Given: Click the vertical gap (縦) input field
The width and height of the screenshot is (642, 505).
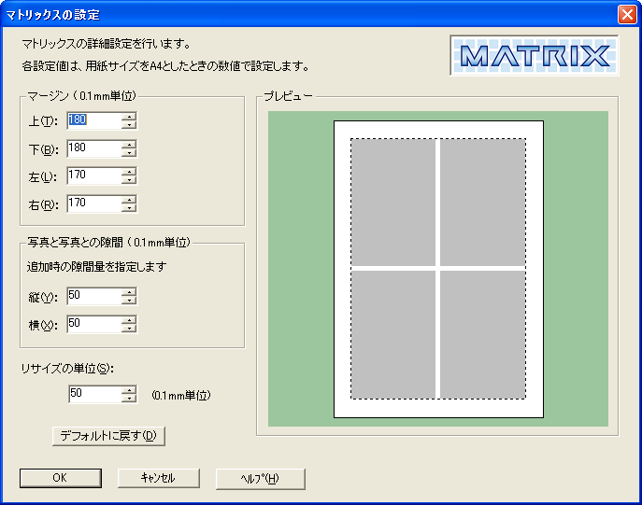Looking at the screenshot, I should click(x=93, y=297).
